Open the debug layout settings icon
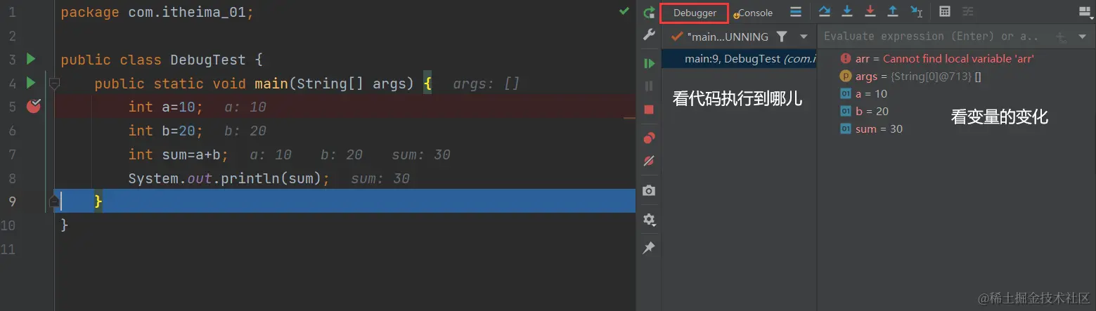The image size is (1096, 311). pos(1085,11)
